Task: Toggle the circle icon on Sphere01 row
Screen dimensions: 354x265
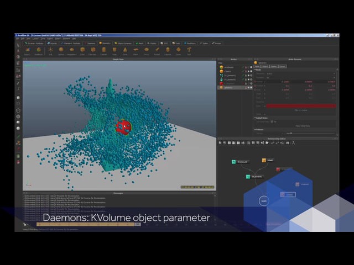Action: point(251,88)
